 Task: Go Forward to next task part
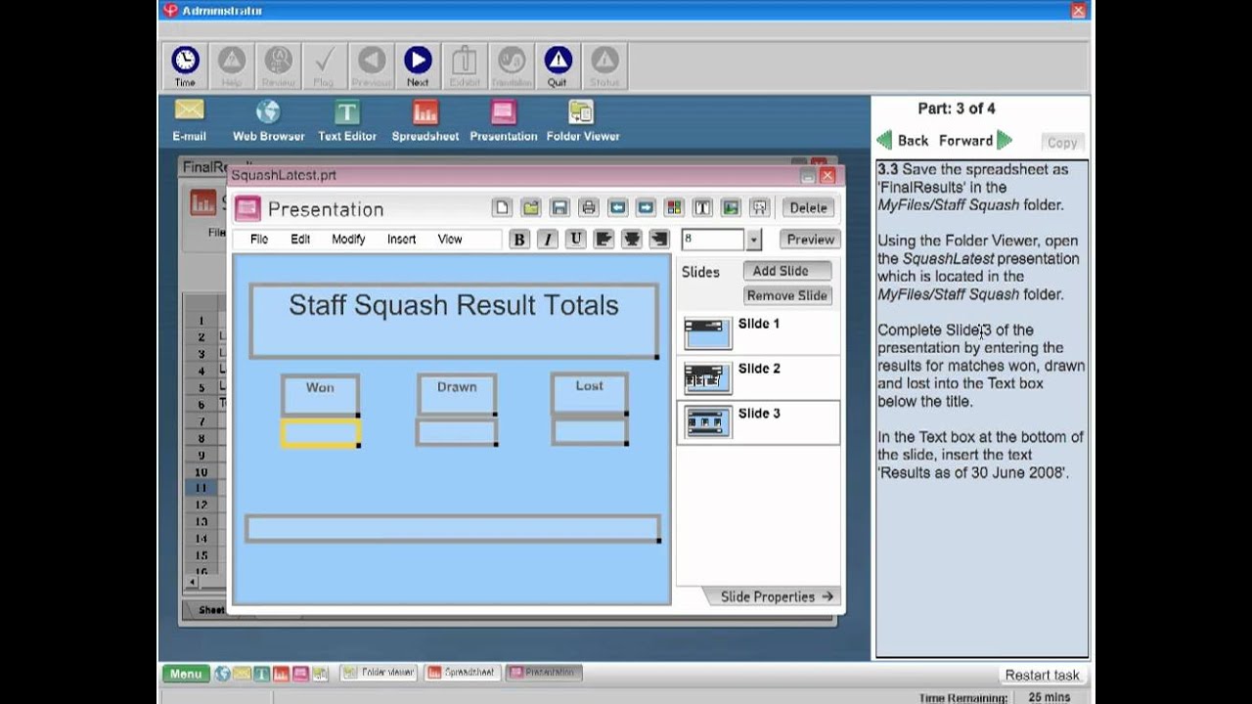click(x=975, y=141)
